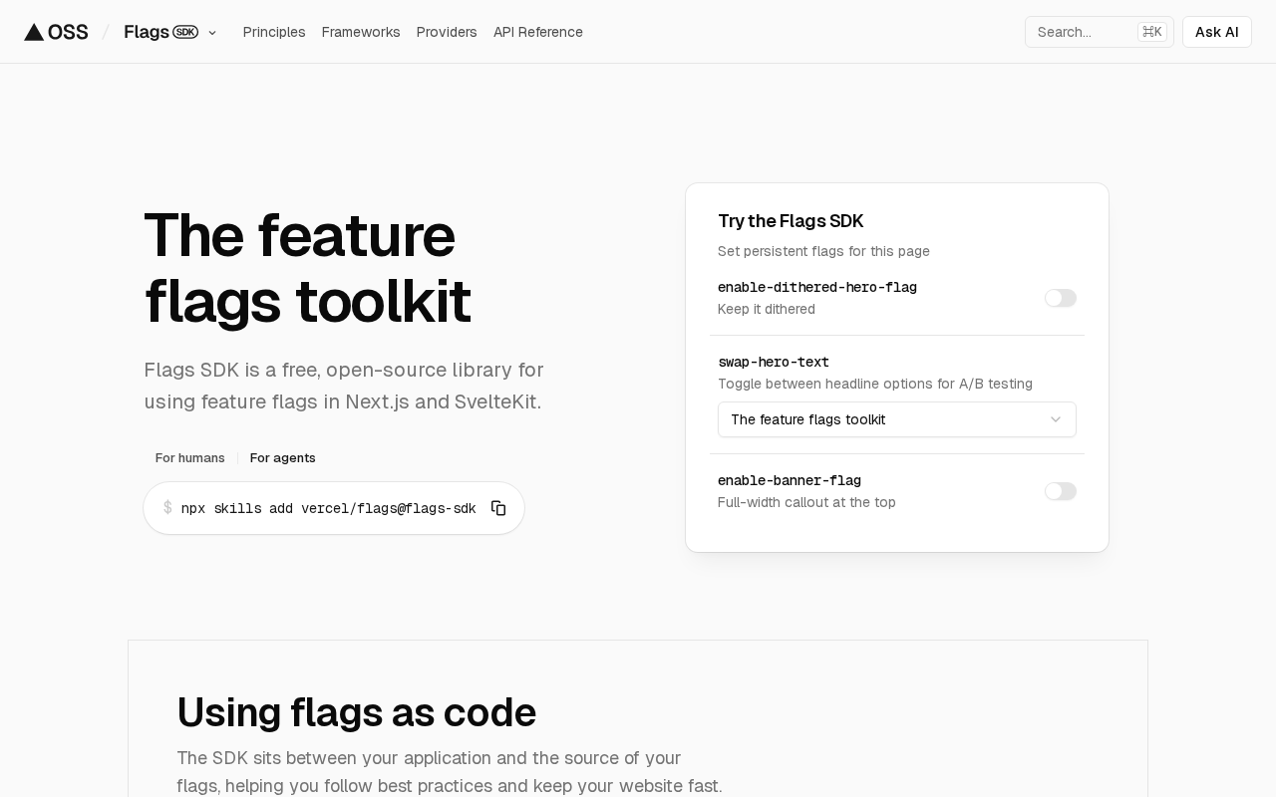Navigate to API Reference
This screenshot has height=797, width=1276.
[x=538, y=32]
